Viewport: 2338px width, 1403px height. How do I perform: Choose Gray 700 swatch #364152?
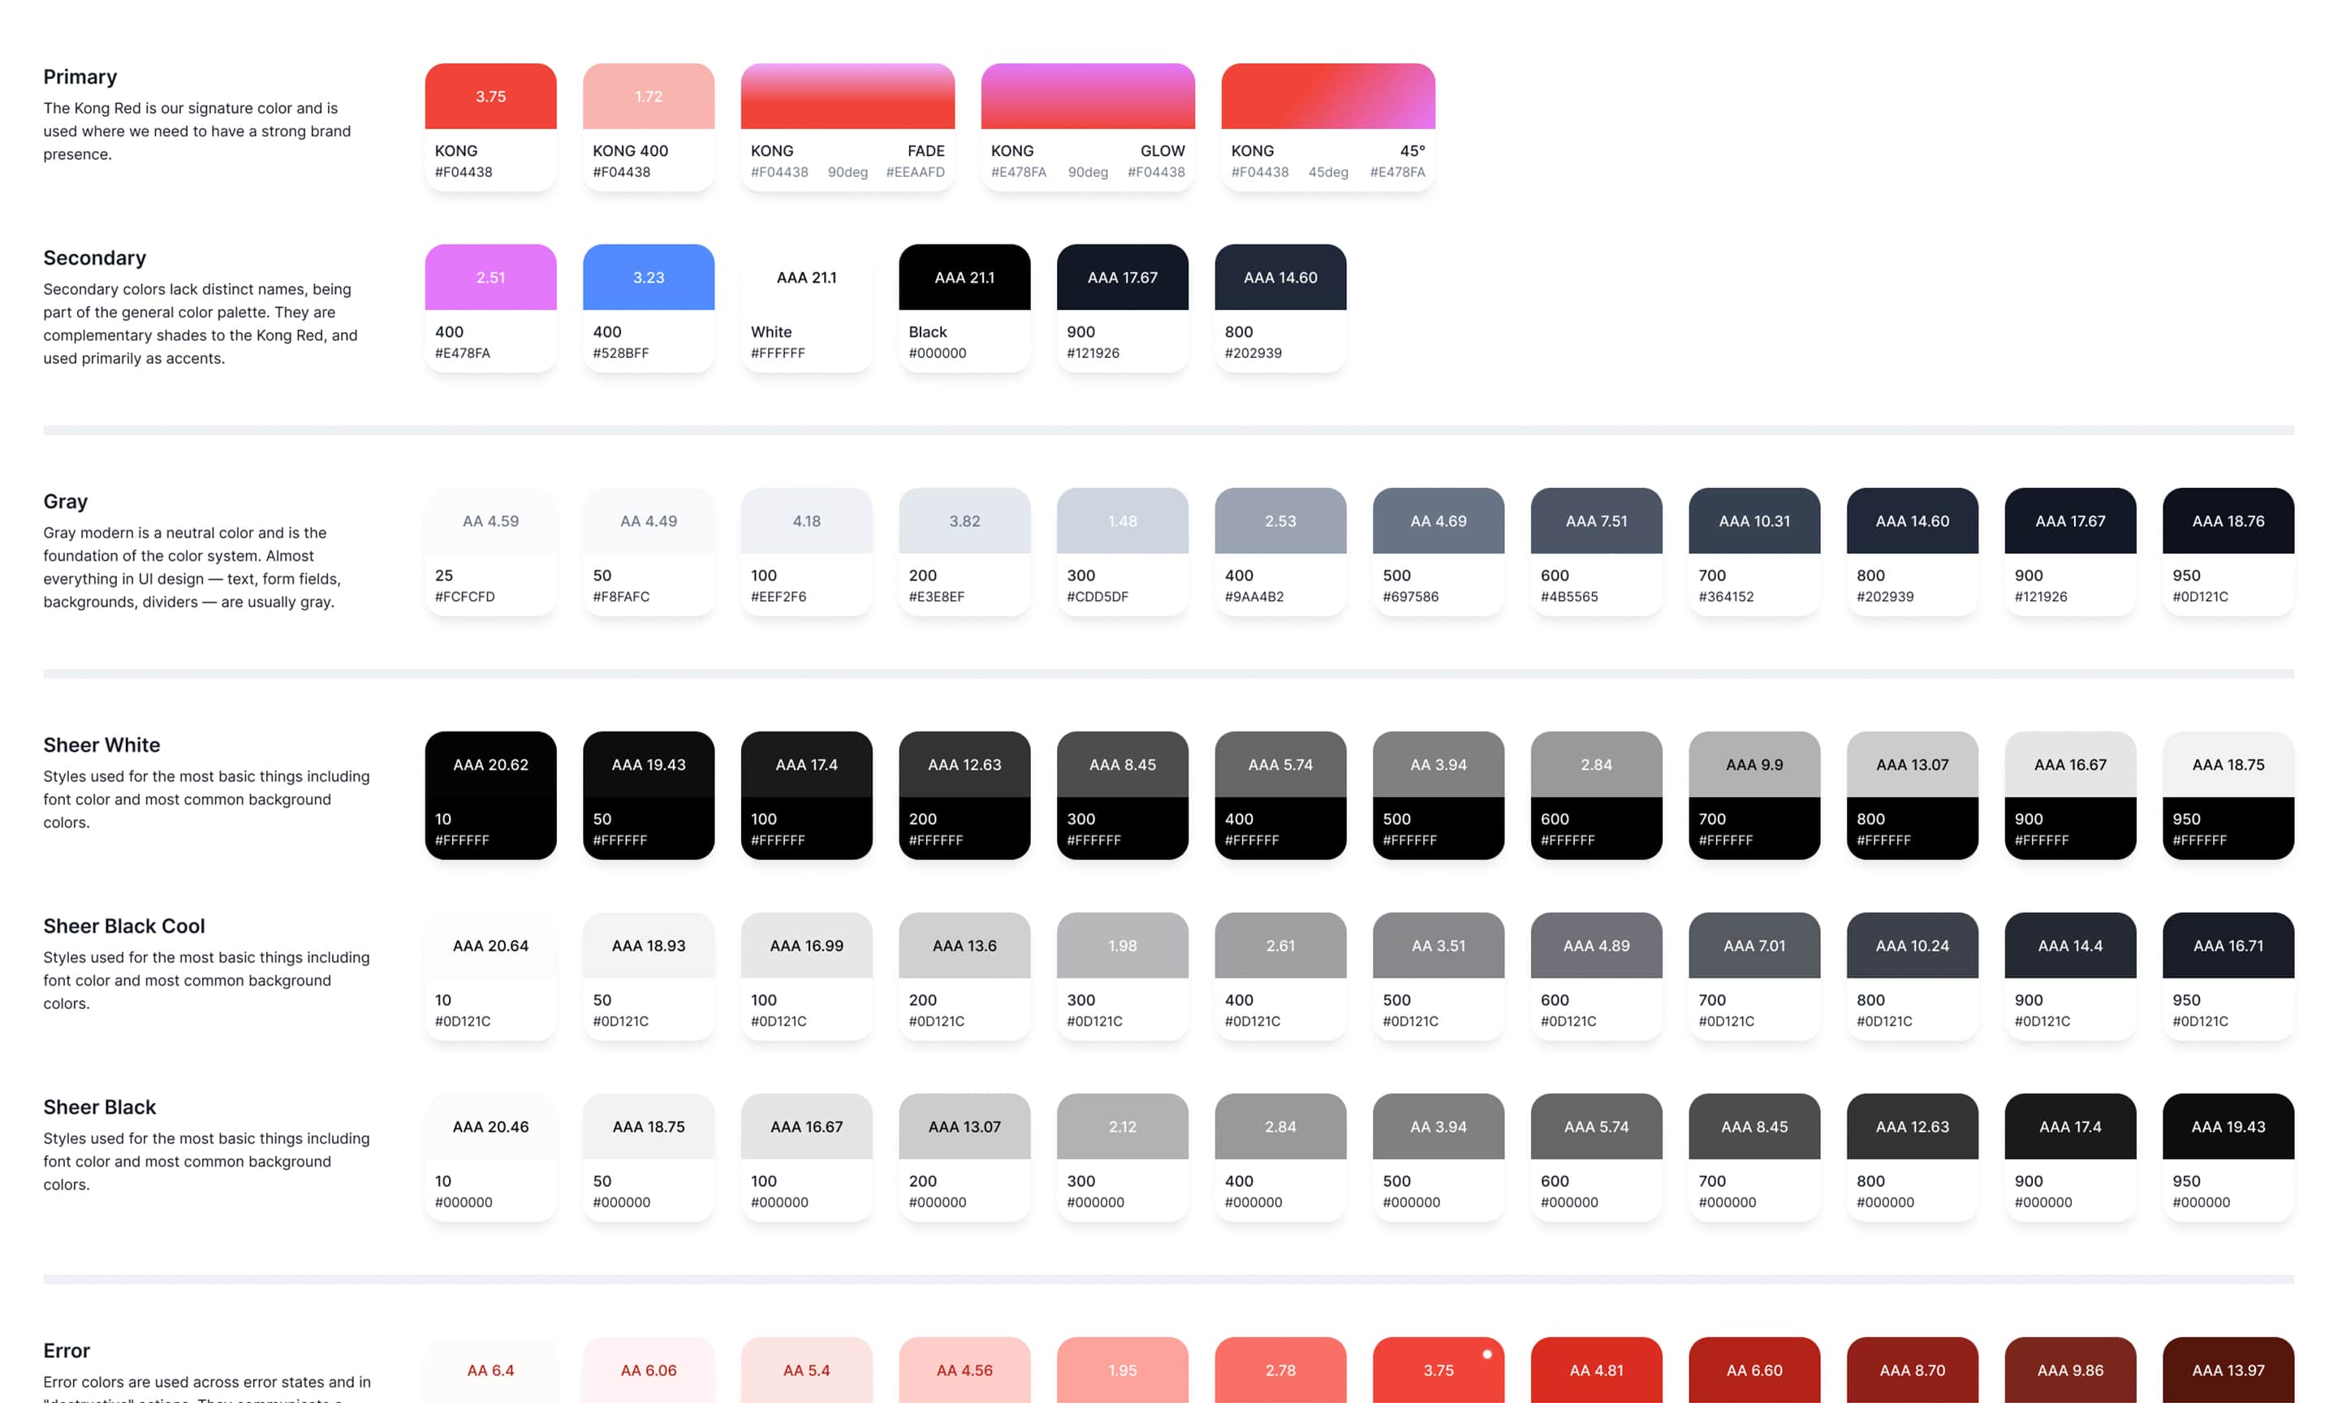coord(1754,551)
